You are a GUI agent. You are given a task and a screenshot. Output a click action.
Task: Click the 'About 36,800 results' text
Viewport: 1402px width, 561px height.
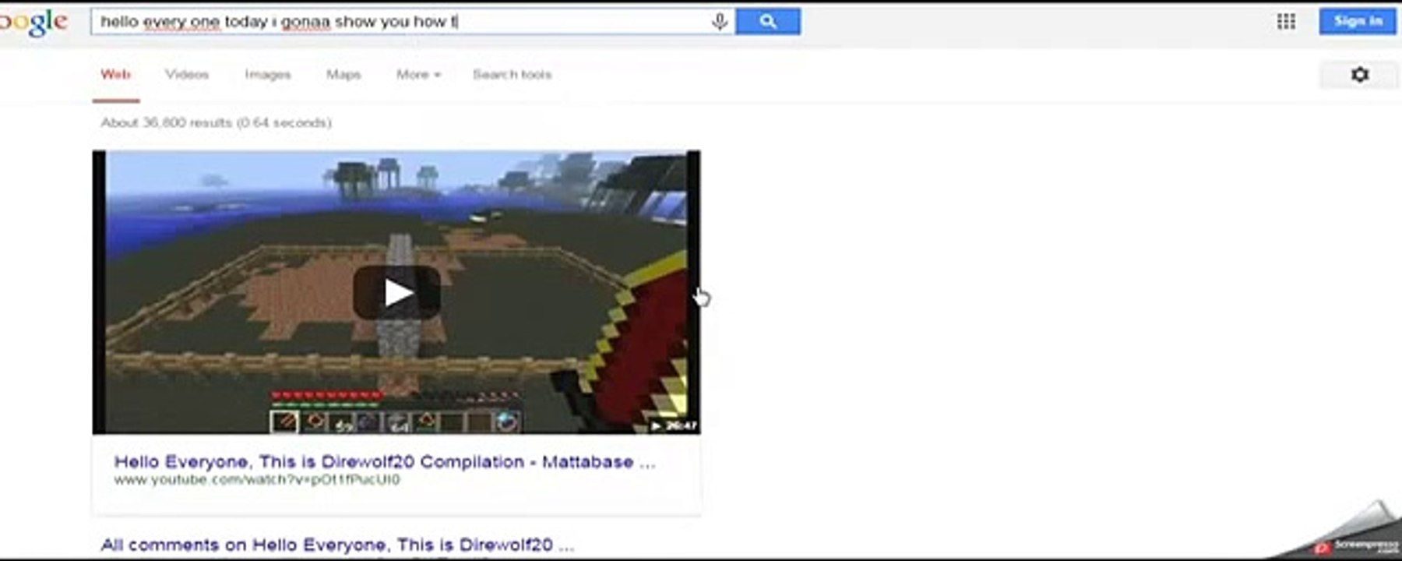click(x=216, y=122)
